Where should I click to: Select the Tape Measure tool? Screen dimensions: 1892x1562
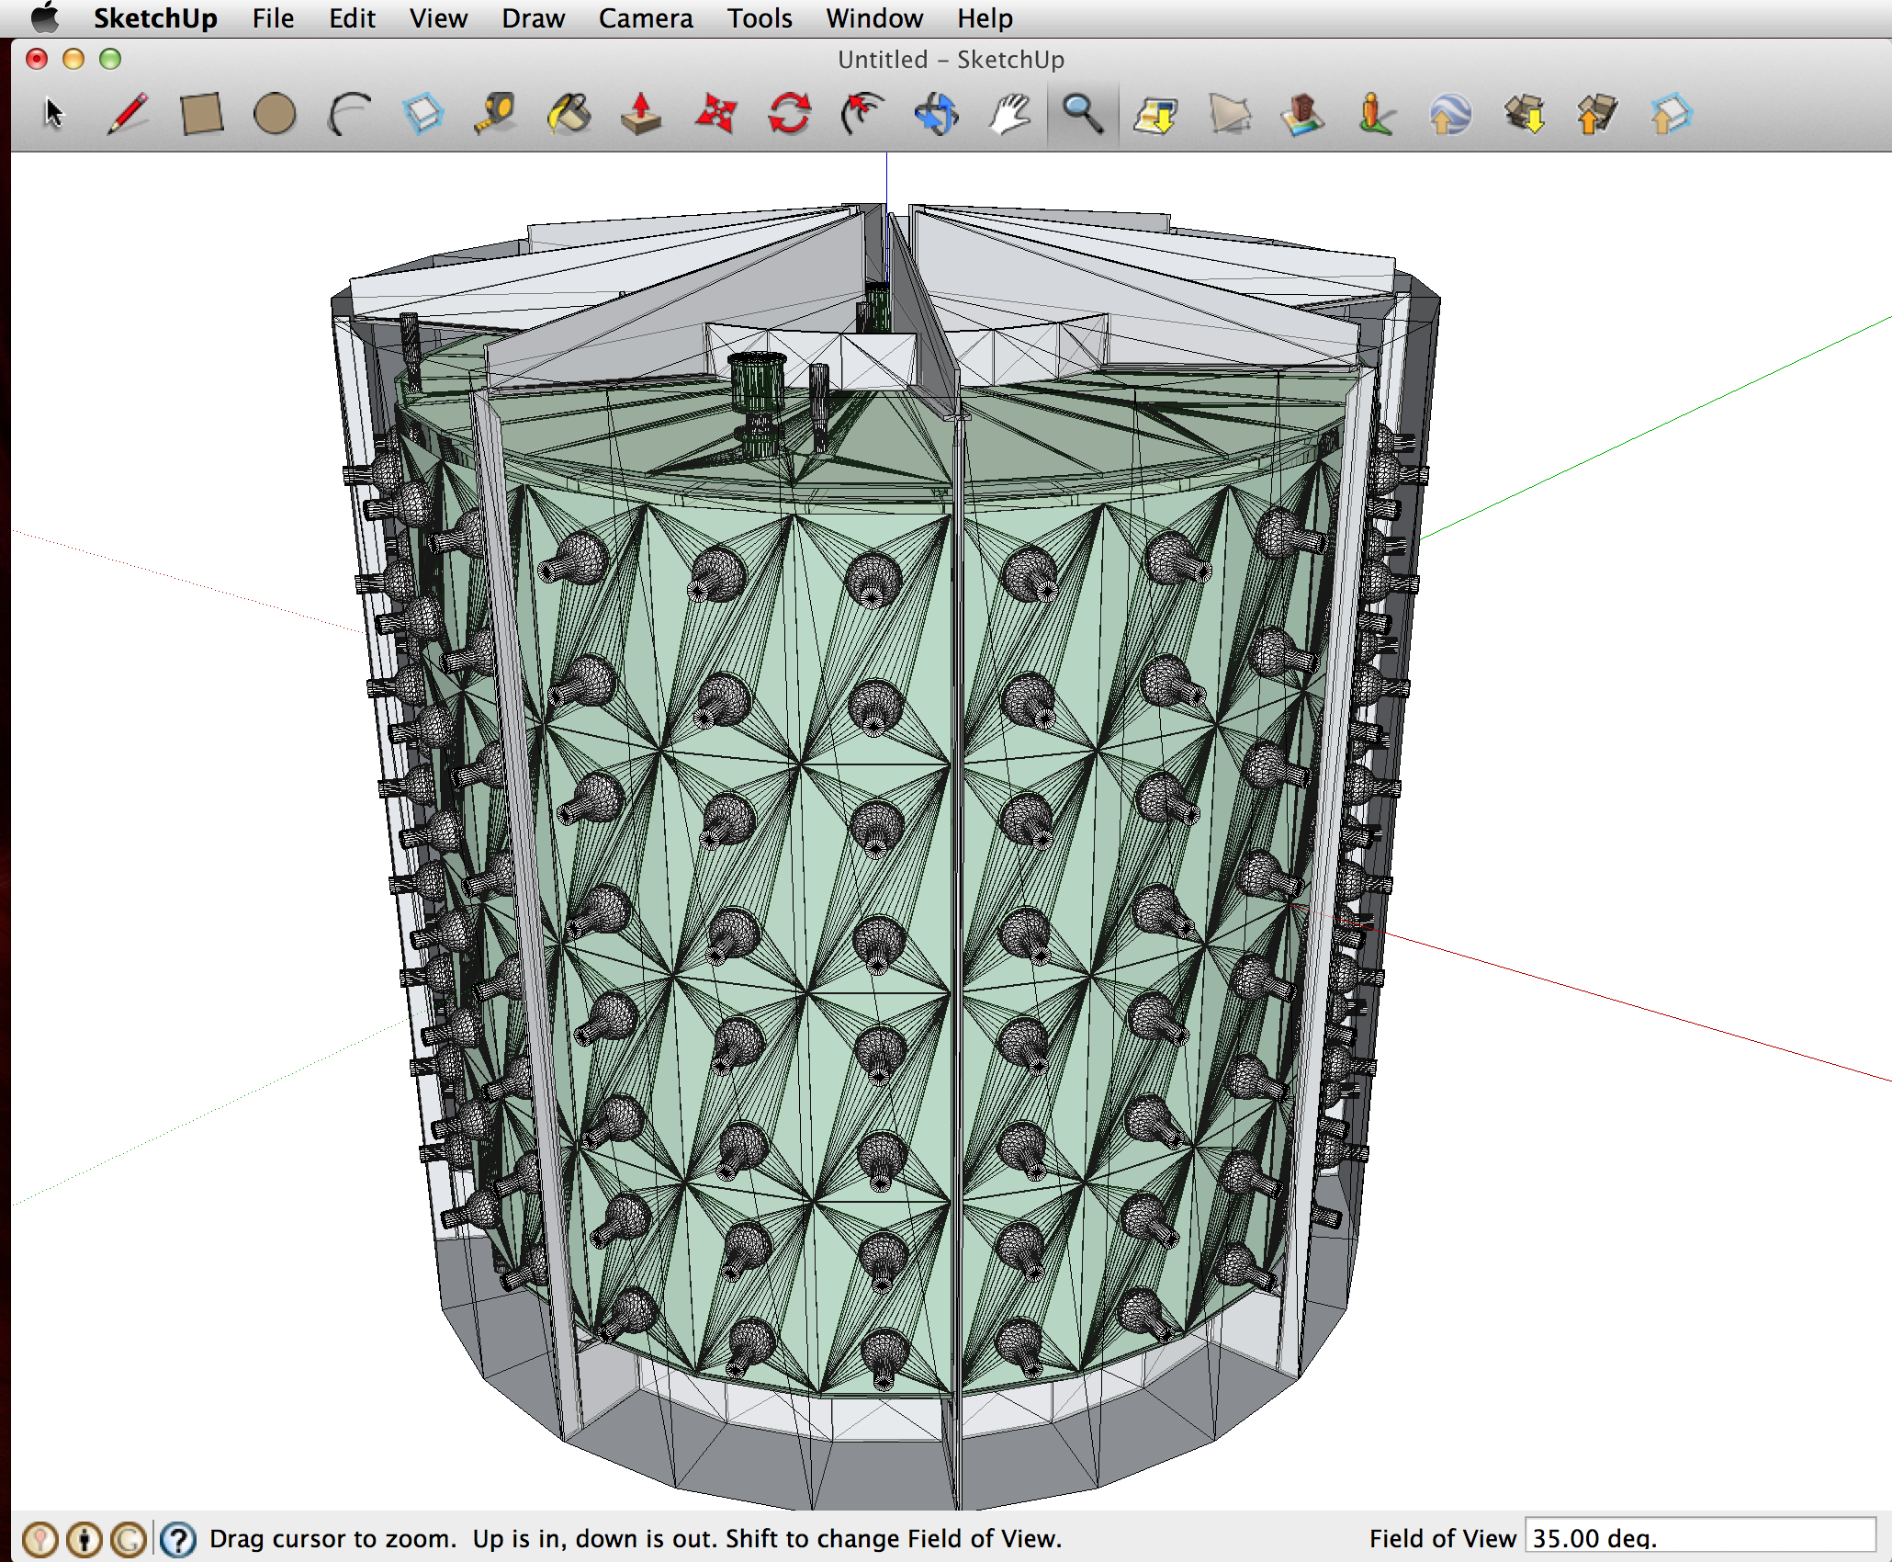point(496,114)
